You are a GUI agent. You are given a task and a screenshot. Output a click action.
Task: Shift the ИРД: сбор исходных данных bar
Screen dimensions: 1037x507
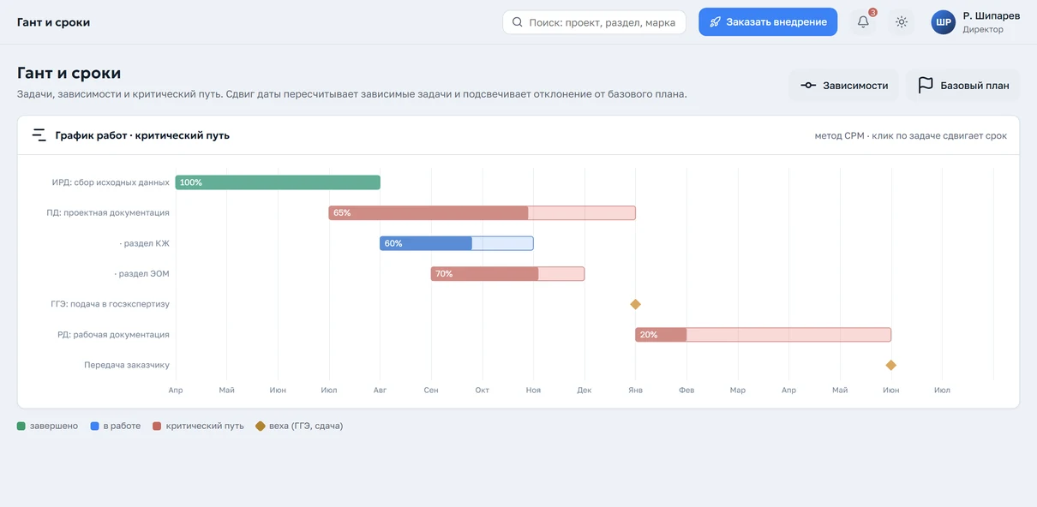[x=278, y=182]
